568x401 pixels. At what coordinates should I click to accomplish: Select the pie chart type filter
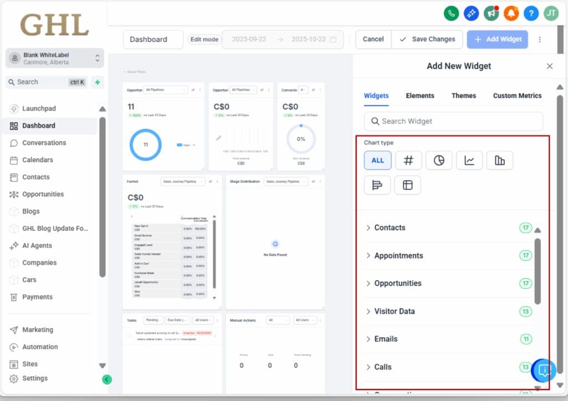pos(439,160)
